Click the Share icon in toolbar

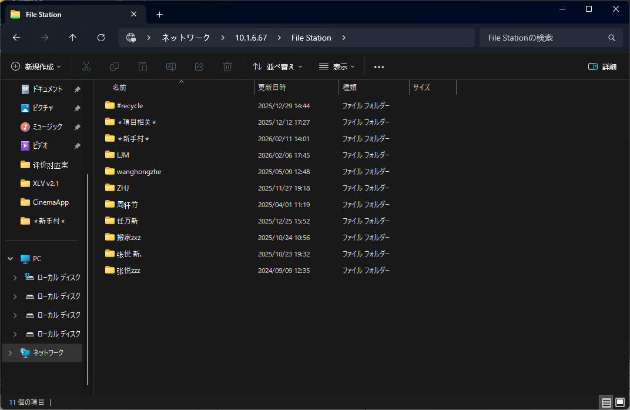point(199,66)
